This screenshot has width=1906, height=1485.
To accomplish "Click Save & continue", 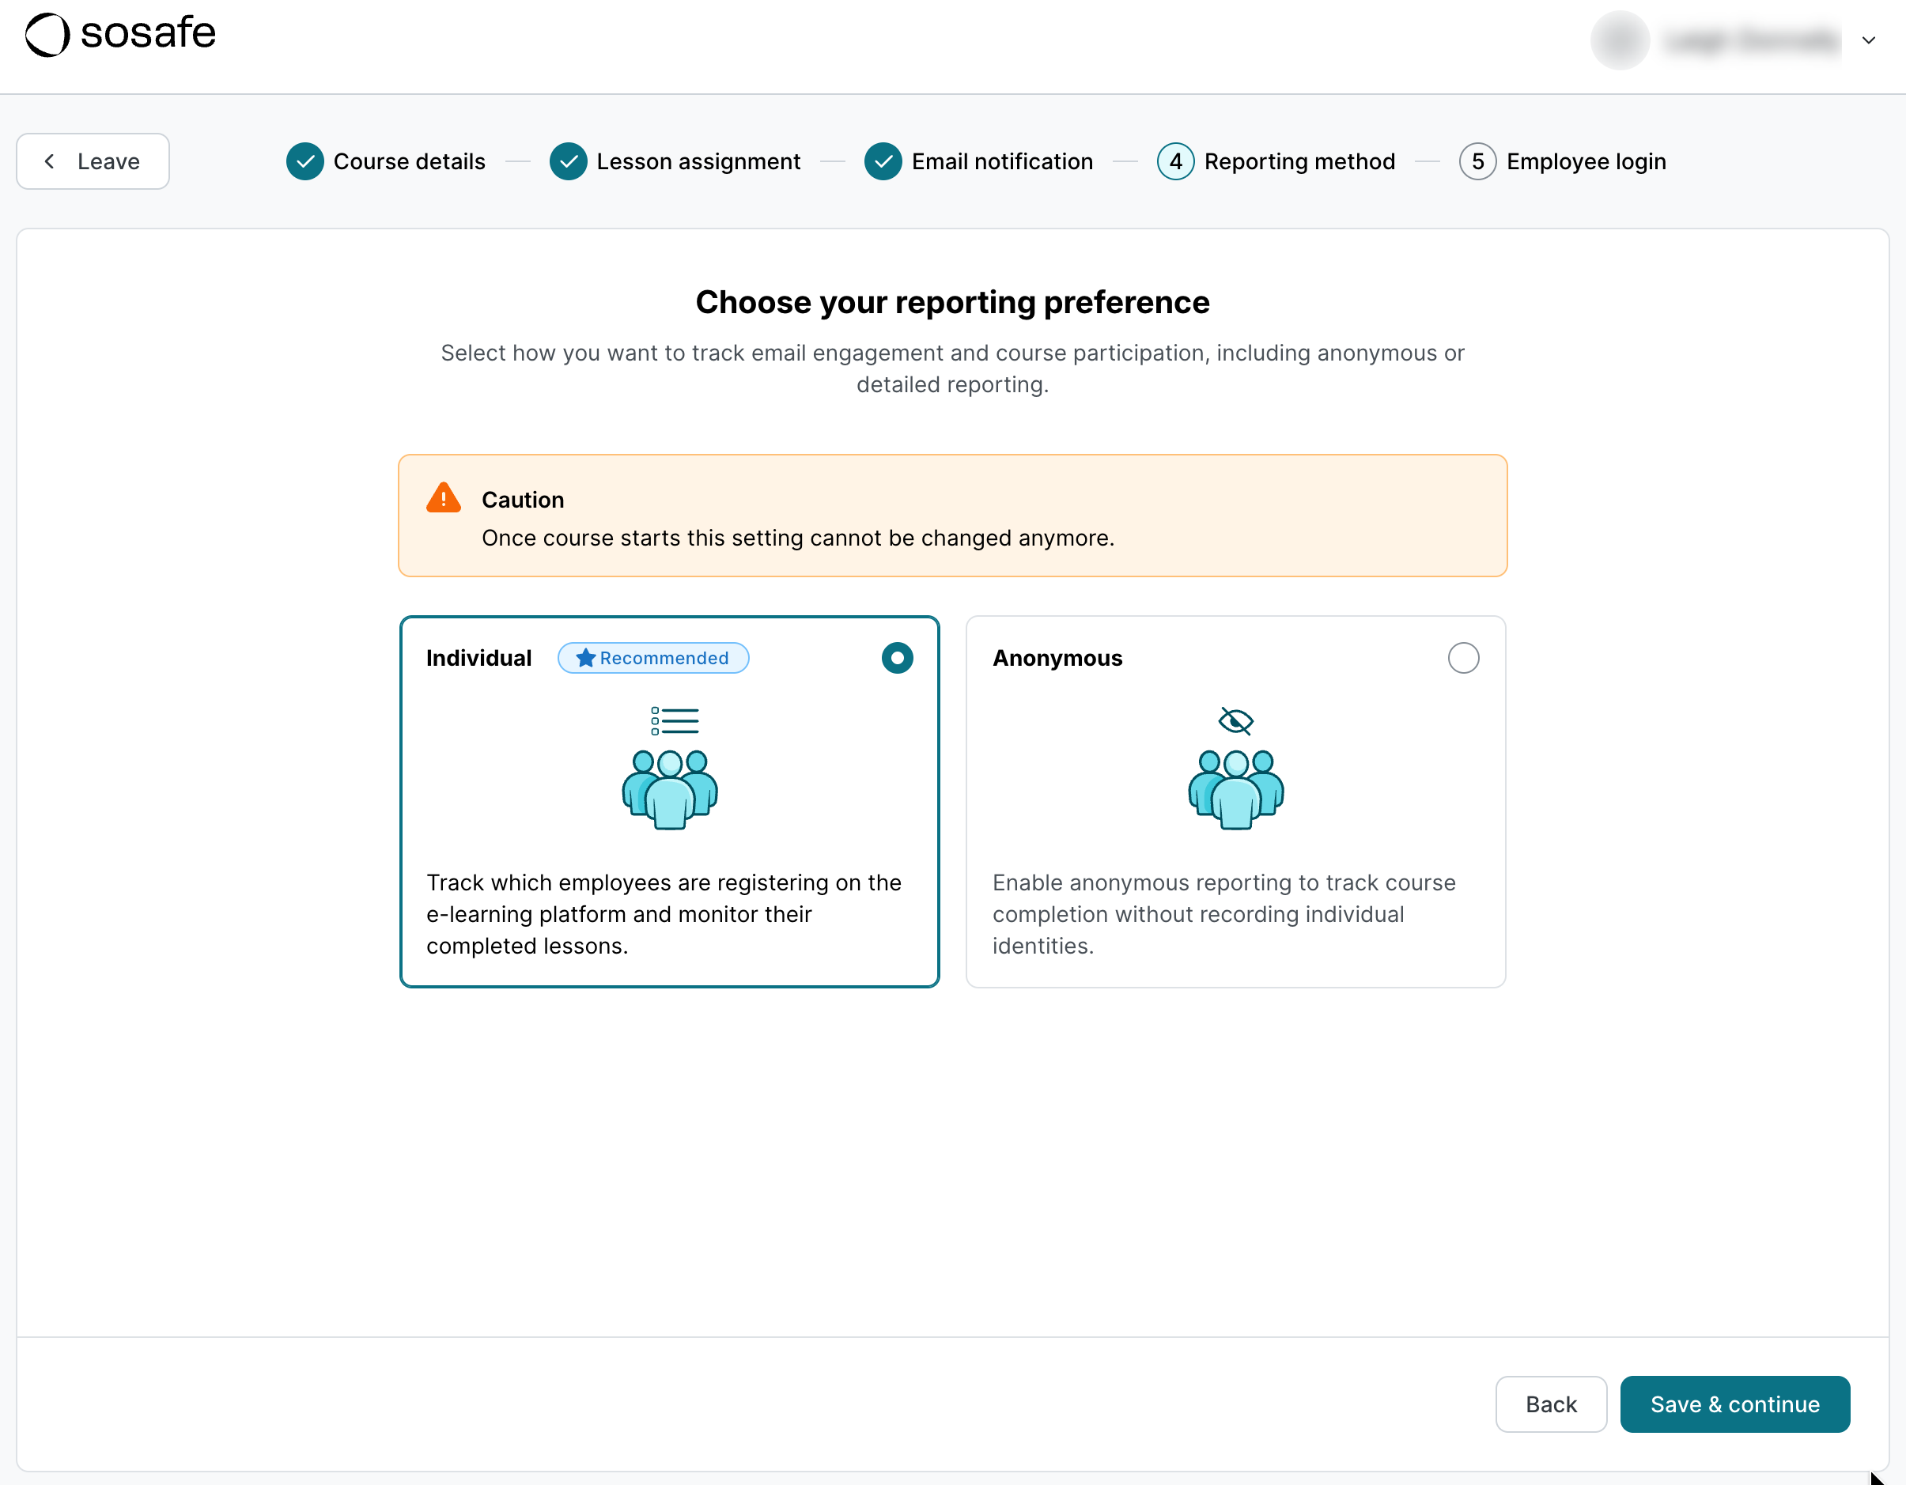I will click(x=1735, y=1404).
